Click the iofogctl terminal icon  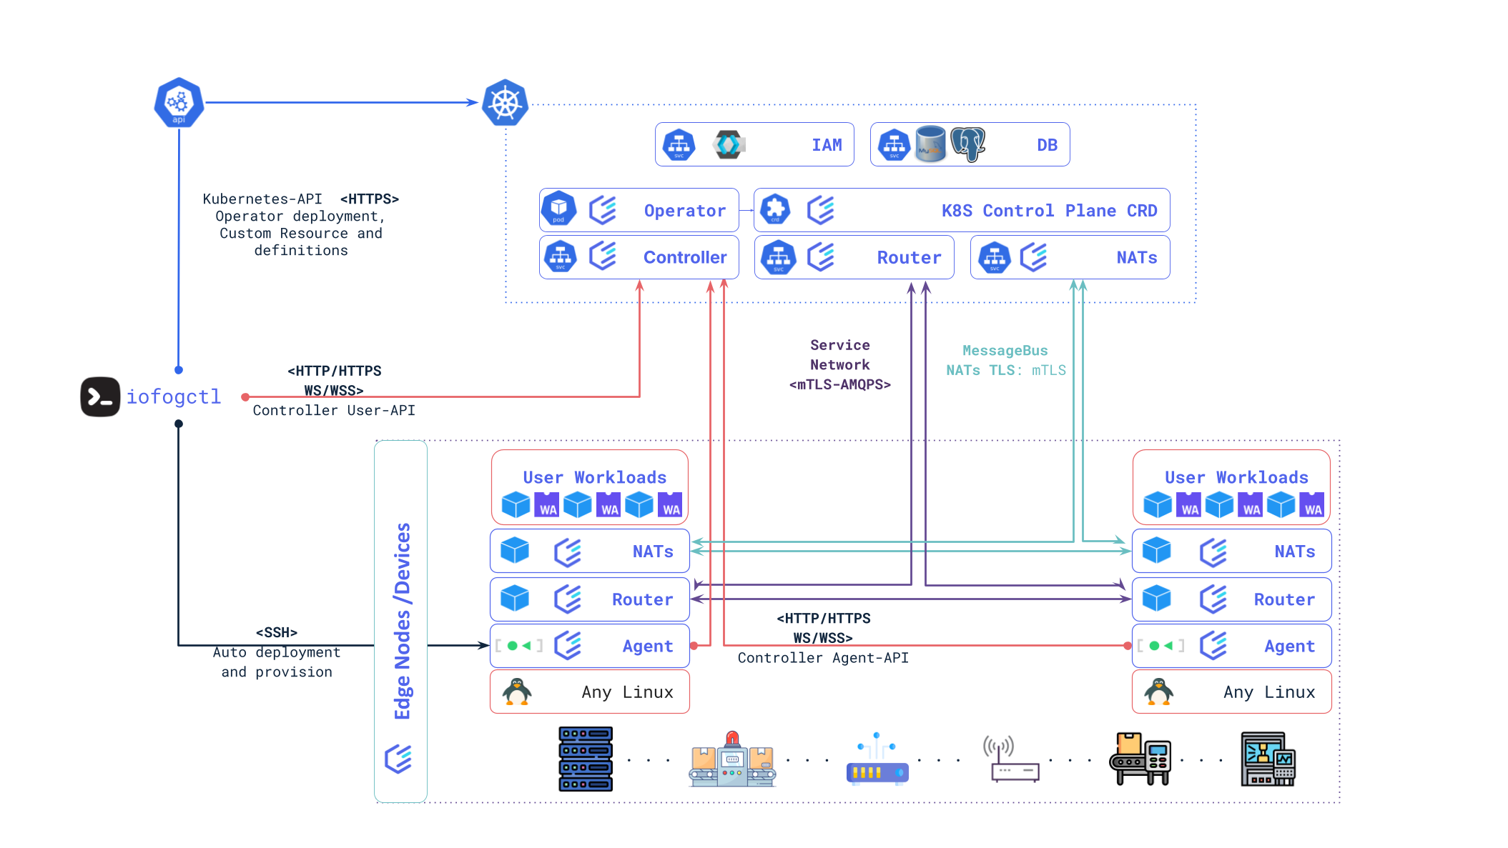[x=100, y=396]
